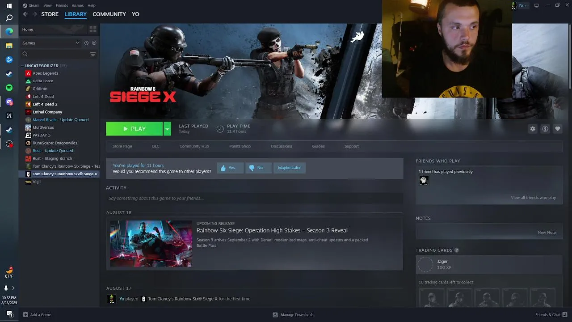Open Play button launch options arrow
Screen dimensions: 572x322
(167, 129)
